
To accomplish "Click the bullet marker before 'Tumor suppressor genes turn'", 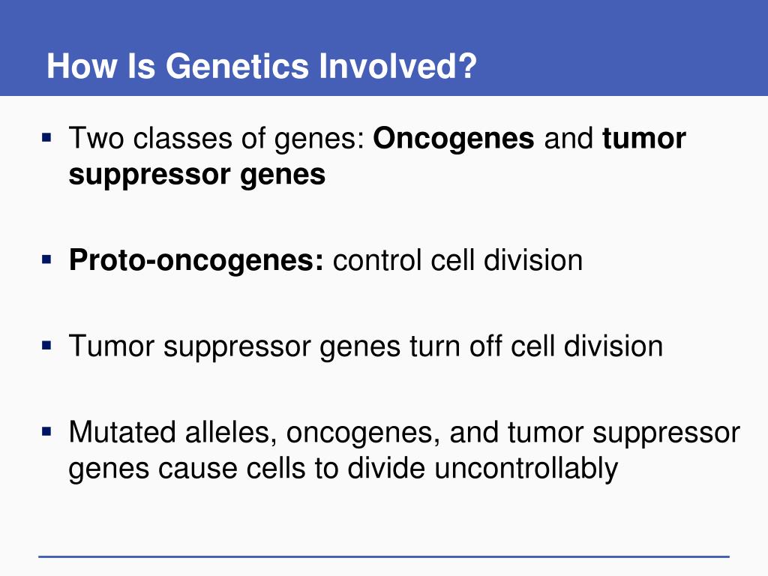I will [46, 346].
